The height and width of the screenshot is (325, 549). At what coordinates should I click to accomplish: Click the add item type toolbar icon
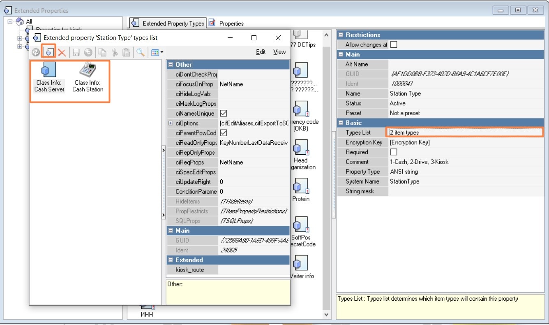click(49, 52)
